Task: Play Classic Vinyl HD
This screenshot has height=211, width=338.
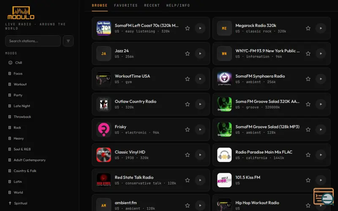Action: 200,155
